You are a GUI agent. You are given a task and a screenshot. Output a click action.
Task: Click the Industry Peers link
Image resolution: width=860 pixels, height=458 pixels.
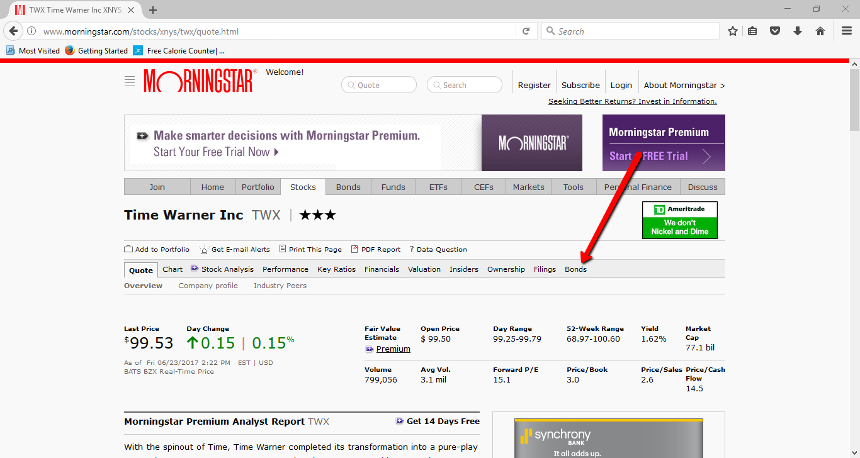coord(280,286)
